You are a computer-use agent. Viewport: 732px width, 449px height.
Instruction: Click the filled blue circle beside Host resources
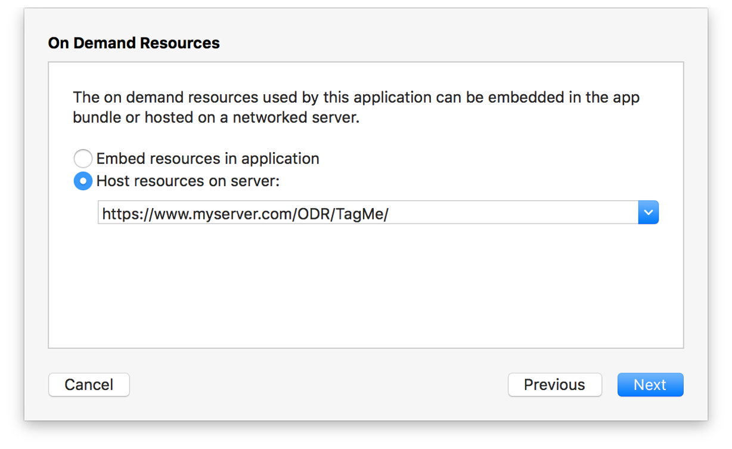(83, 181)
